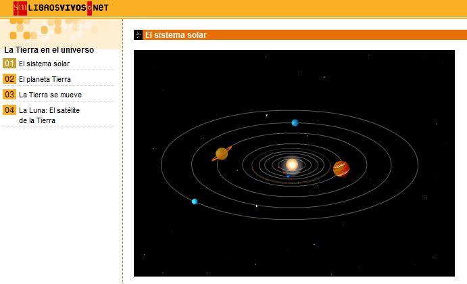Screen dimensions: 467x284
Task: Click the La Tierra en el universo heading
Action: click(49, 49)
